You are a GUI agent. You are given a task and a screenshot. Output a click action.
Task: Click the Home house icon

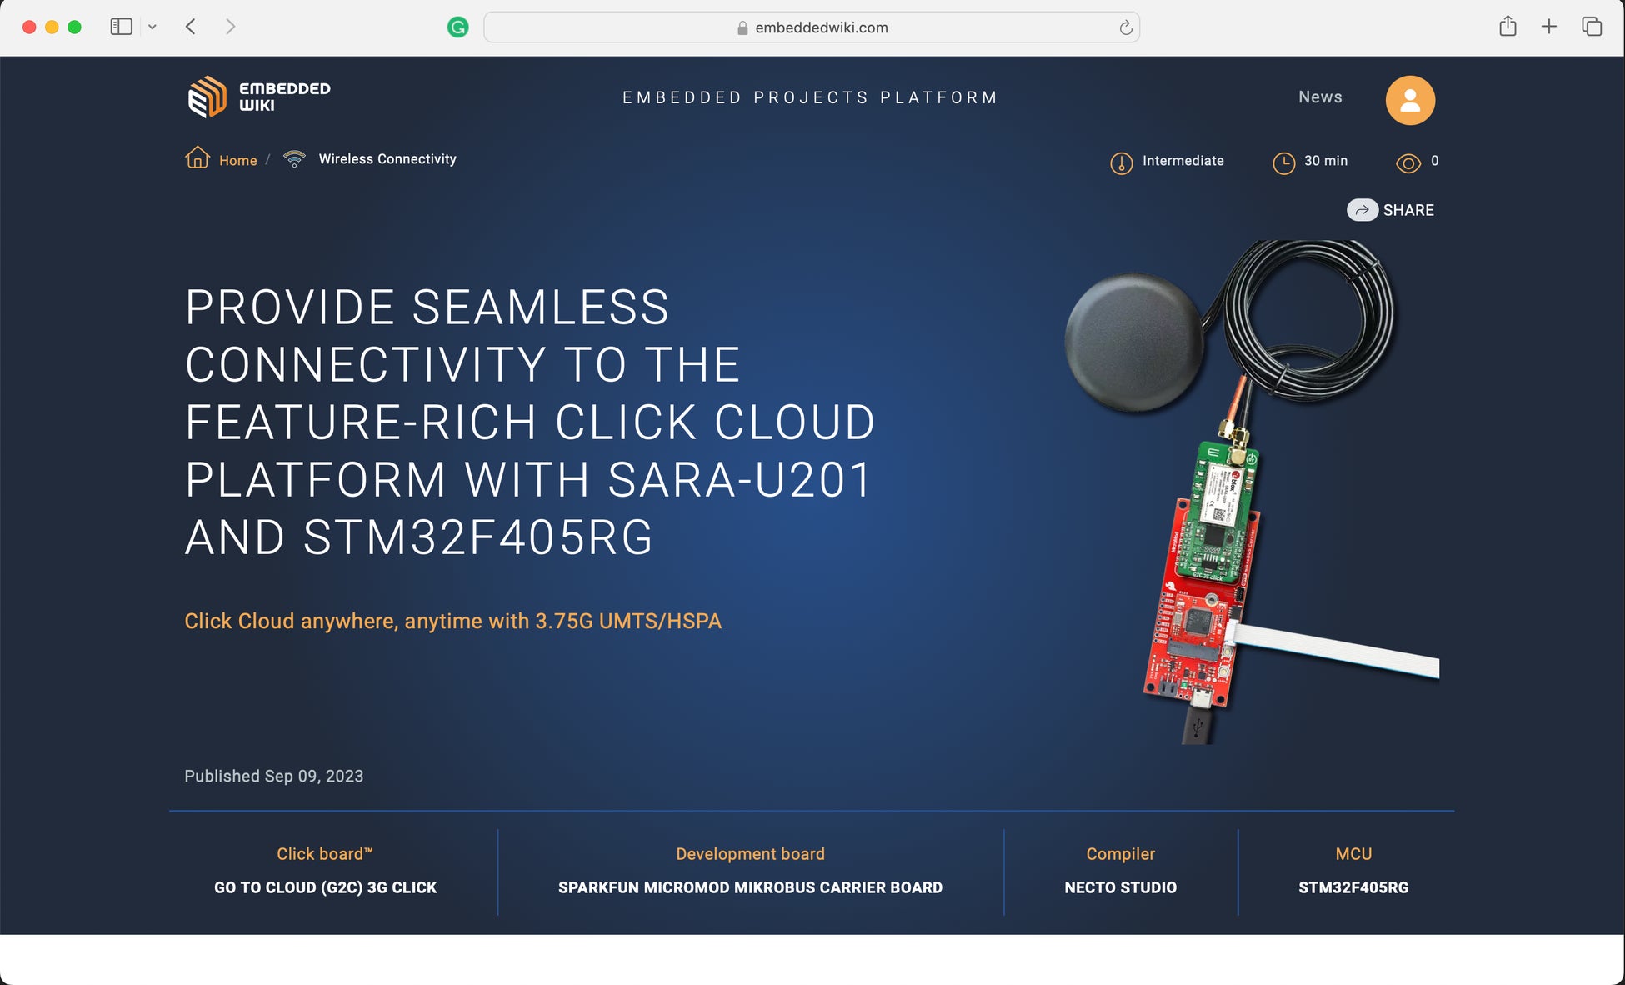pos(197,157)
